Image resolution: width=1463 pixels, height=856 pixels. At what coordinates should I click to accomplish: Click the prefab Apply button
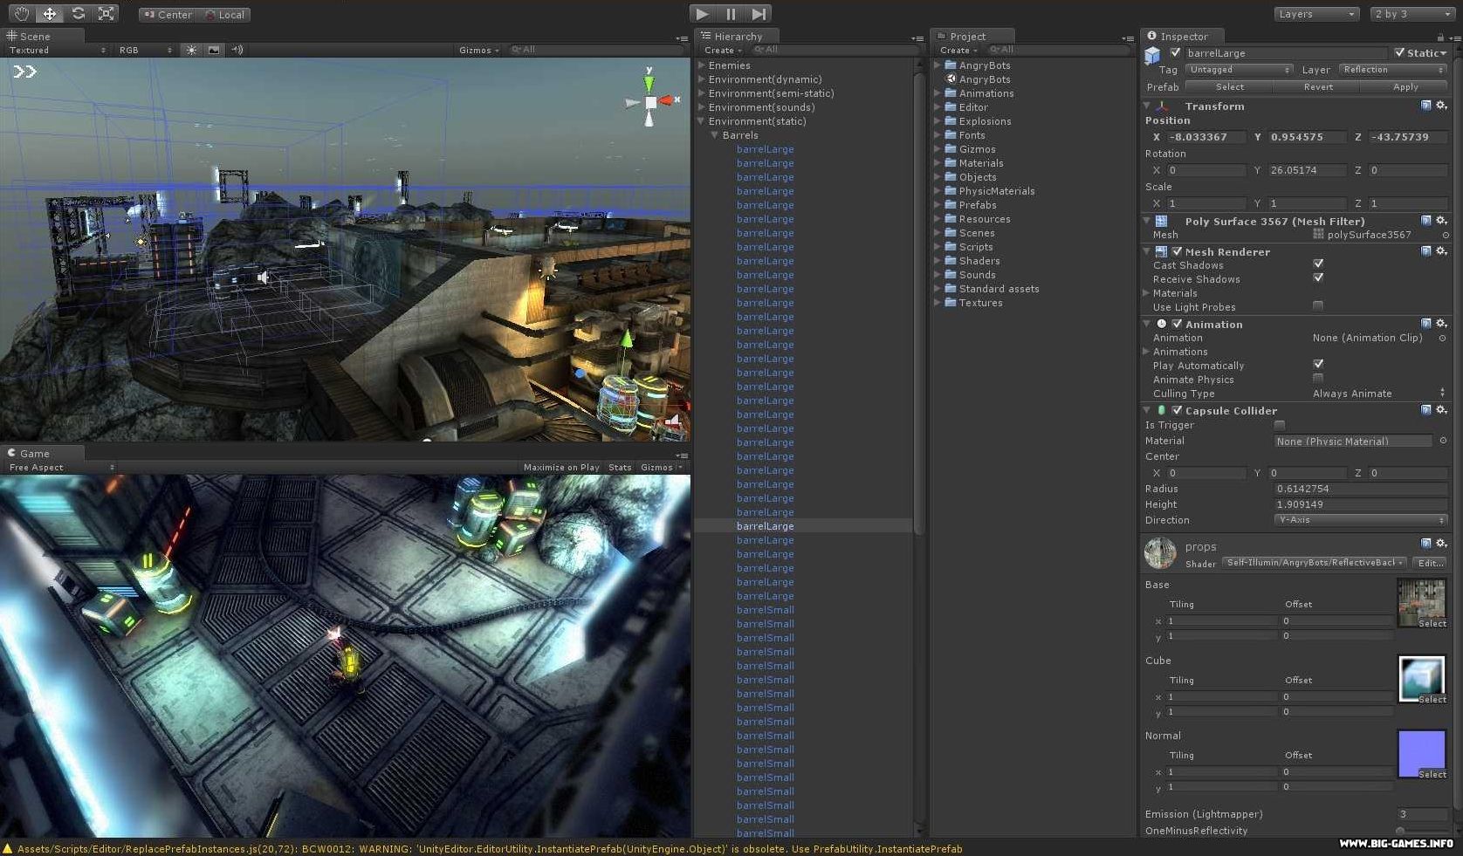point(1405,87)
